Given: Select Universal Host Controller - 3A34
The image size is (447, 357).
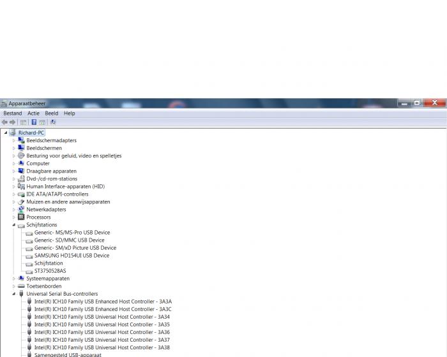Looking at the screenshot, I should (102, 317).
